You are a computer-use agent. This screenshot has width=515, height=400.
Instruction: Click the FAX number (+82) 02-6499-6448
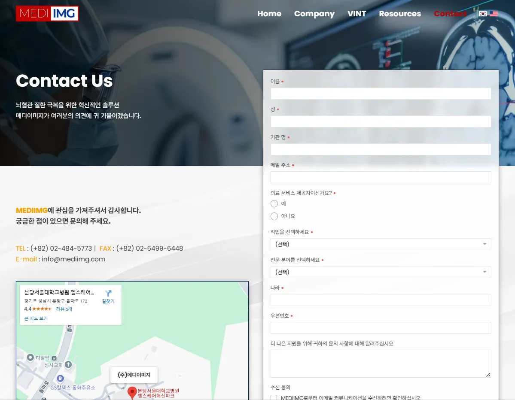pos(149,248)
